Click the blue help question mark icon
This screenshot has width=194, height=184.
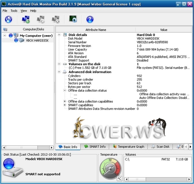coord(90,20)
